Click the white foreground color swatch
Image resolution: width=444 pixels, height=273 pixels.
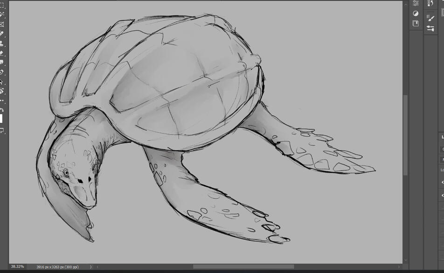point(1,119)
